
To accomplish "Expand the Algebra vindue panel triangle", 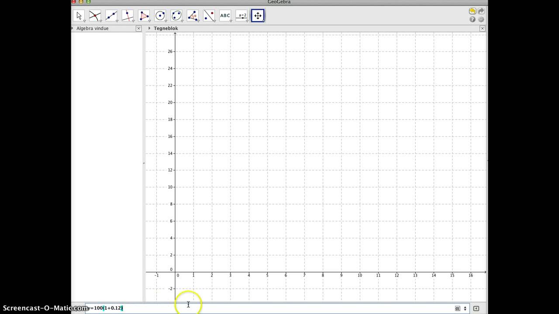I will click(72, 28).
